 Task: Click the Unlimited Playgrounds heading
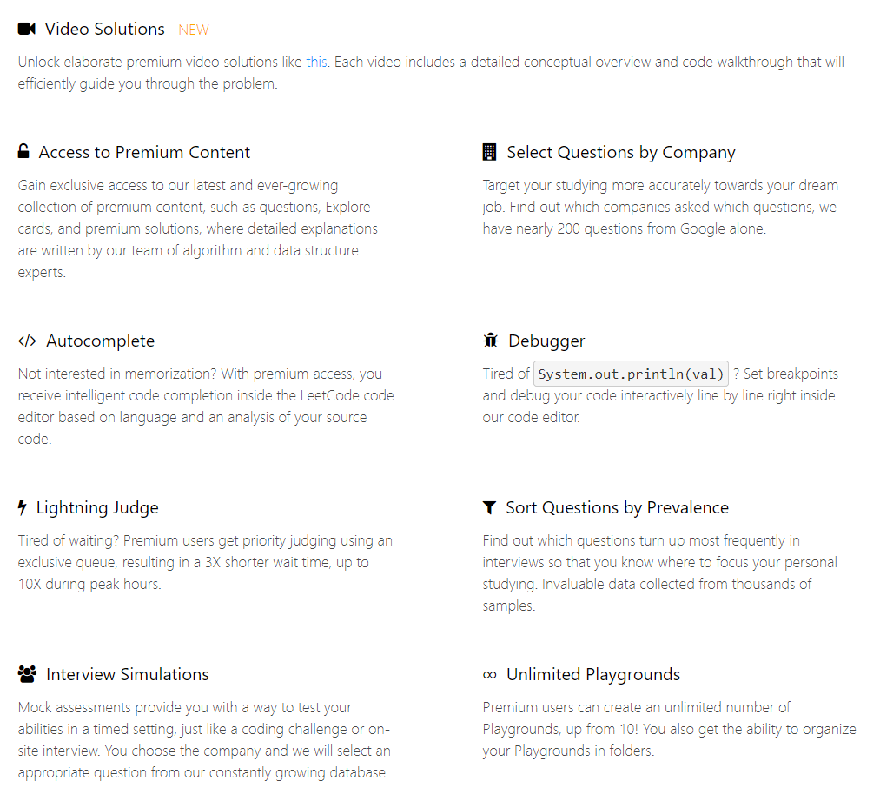(593, 674)
